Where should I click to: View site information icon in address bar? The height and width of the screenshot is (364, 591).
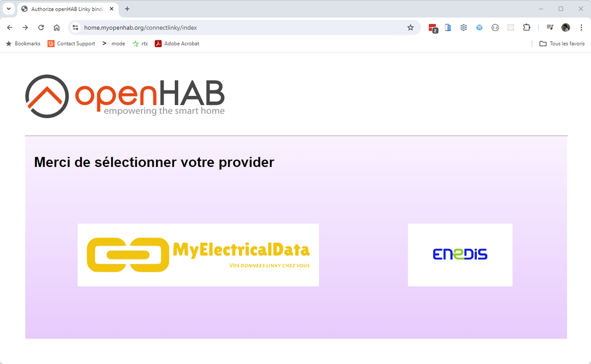click(75, 28)
